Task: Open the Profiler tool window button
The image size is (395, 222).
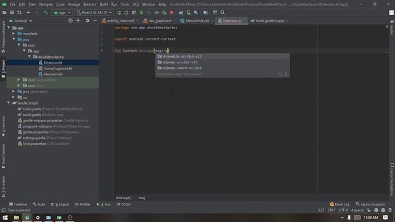Action: pos(83,204)
